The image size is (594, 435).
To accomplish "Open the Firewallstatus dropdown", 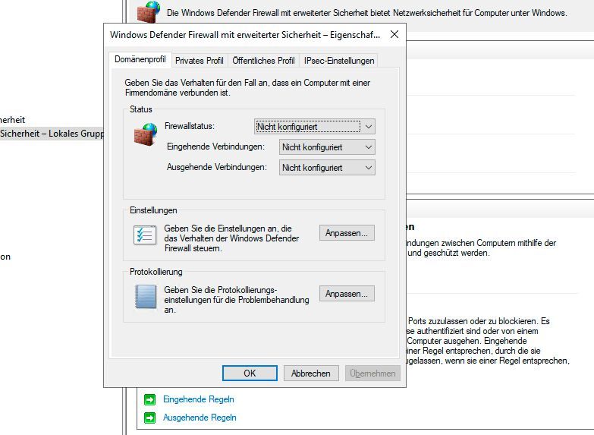I will (314, 127).
